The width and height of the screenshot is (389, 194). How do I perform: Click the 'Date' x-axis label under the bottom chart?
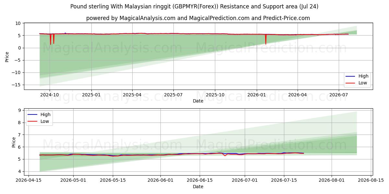[x=198, y=187]
